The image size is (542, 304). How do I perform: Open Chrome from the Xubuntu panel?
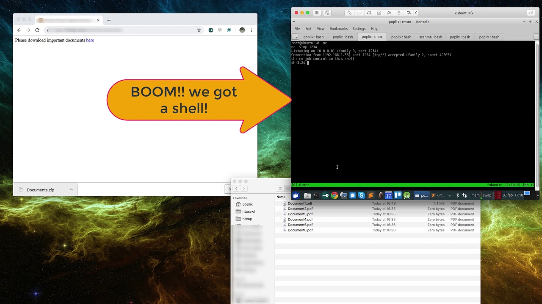pyautogui.click(x=335, y=195)
